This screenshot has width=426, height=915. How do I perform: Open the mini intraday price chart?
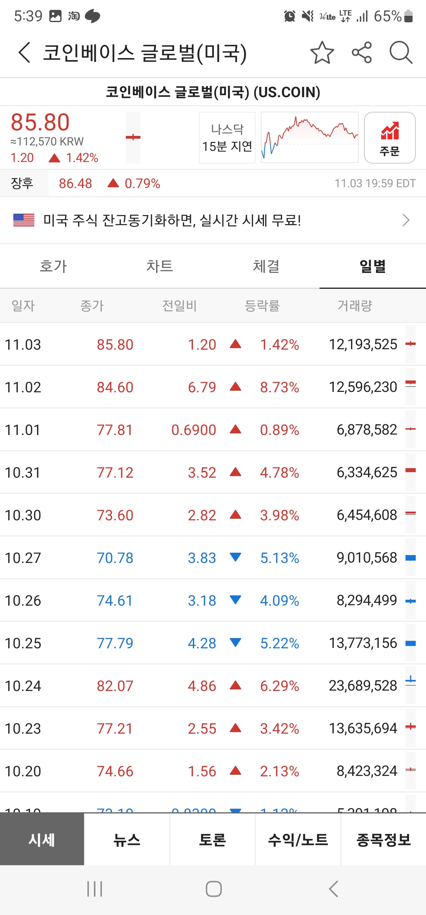pos(310,137)
